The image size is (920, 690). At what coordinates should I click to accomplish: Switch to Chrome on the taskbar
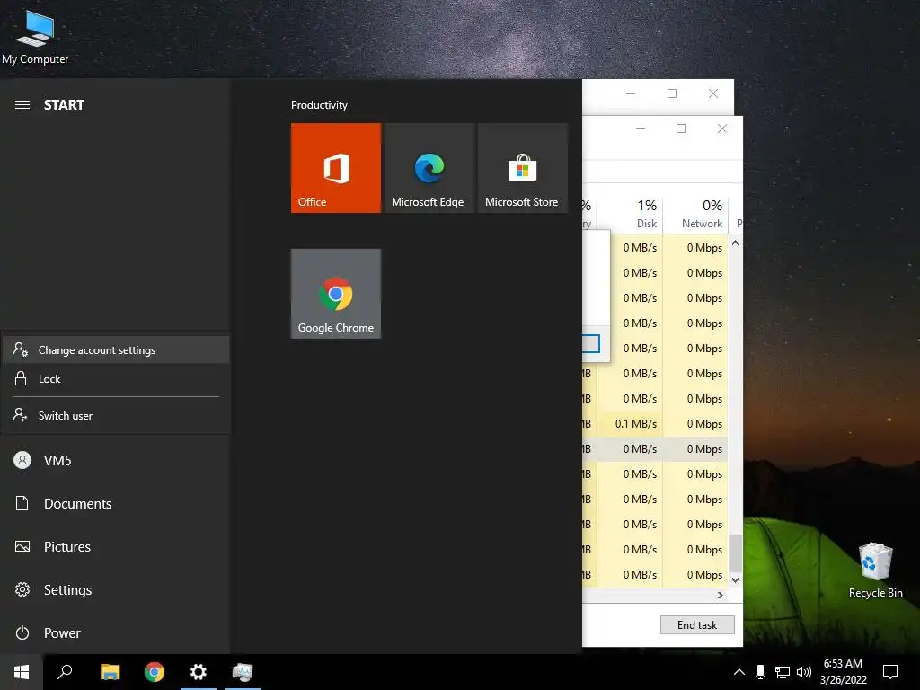tap(155, 672)
